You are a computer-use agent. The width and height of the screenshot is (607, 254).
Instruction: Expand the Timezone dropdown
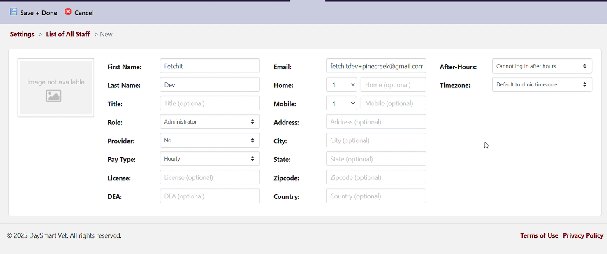542,85
